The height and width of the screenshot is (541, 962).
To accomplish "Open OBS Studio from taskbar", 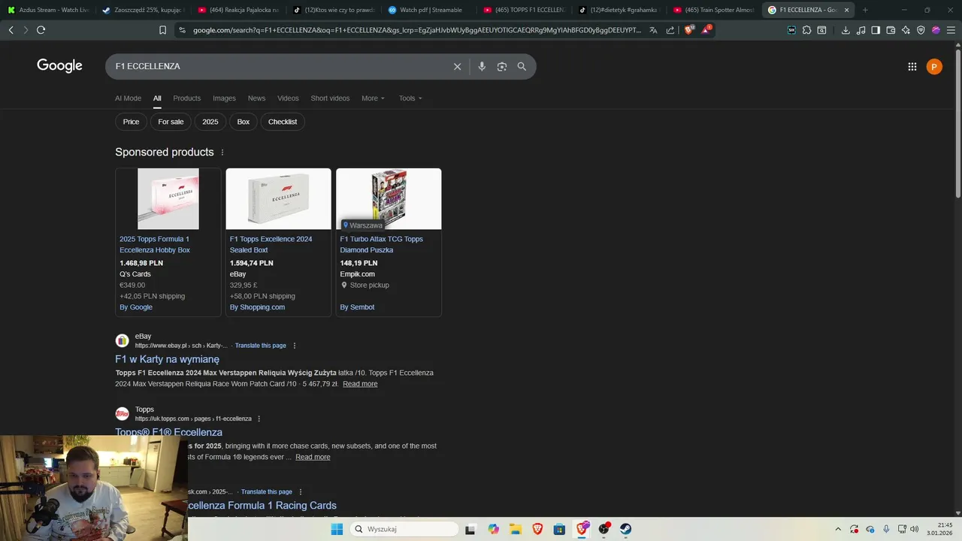I will tap(604, 529).
